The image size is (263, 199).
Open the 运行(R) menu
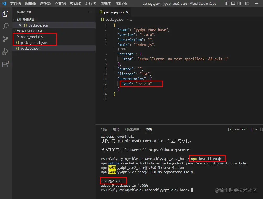(91, 3)
